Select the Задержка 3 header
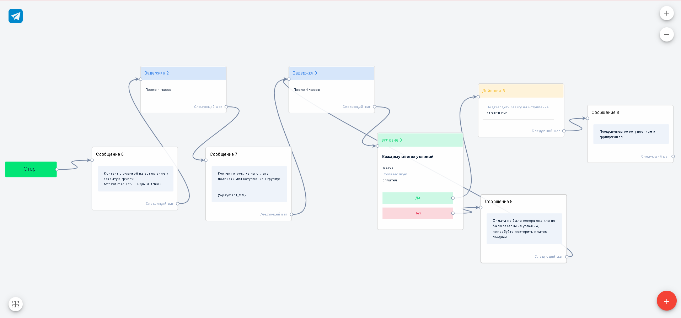 pos(331,73)
